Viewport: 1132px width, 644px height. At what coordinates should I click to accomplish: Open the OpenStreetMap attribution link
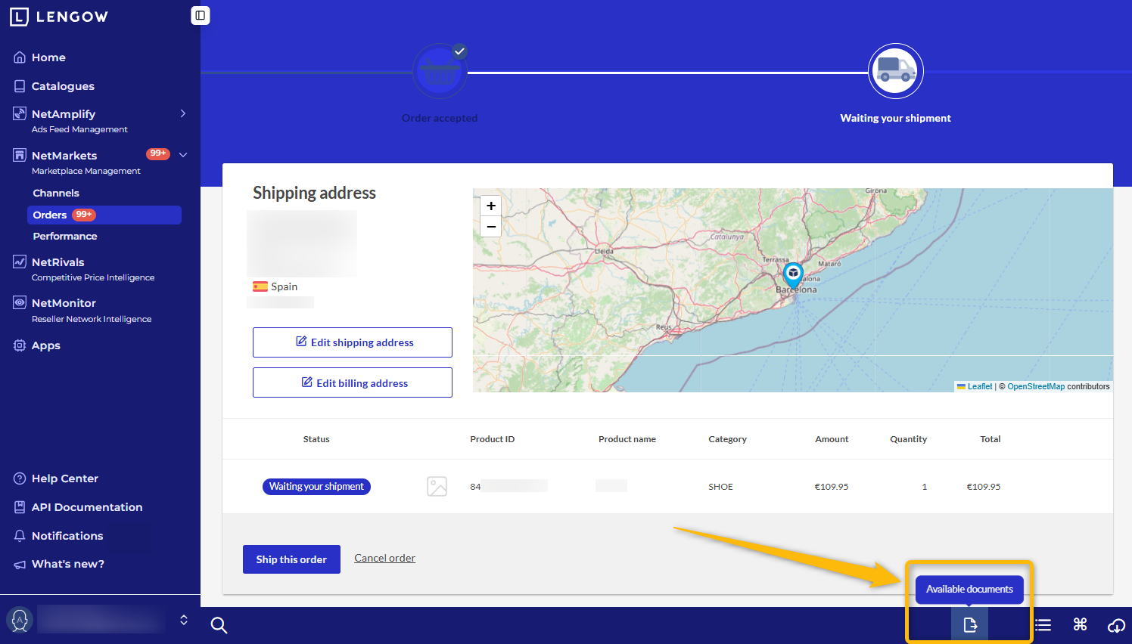[1035, 386]
